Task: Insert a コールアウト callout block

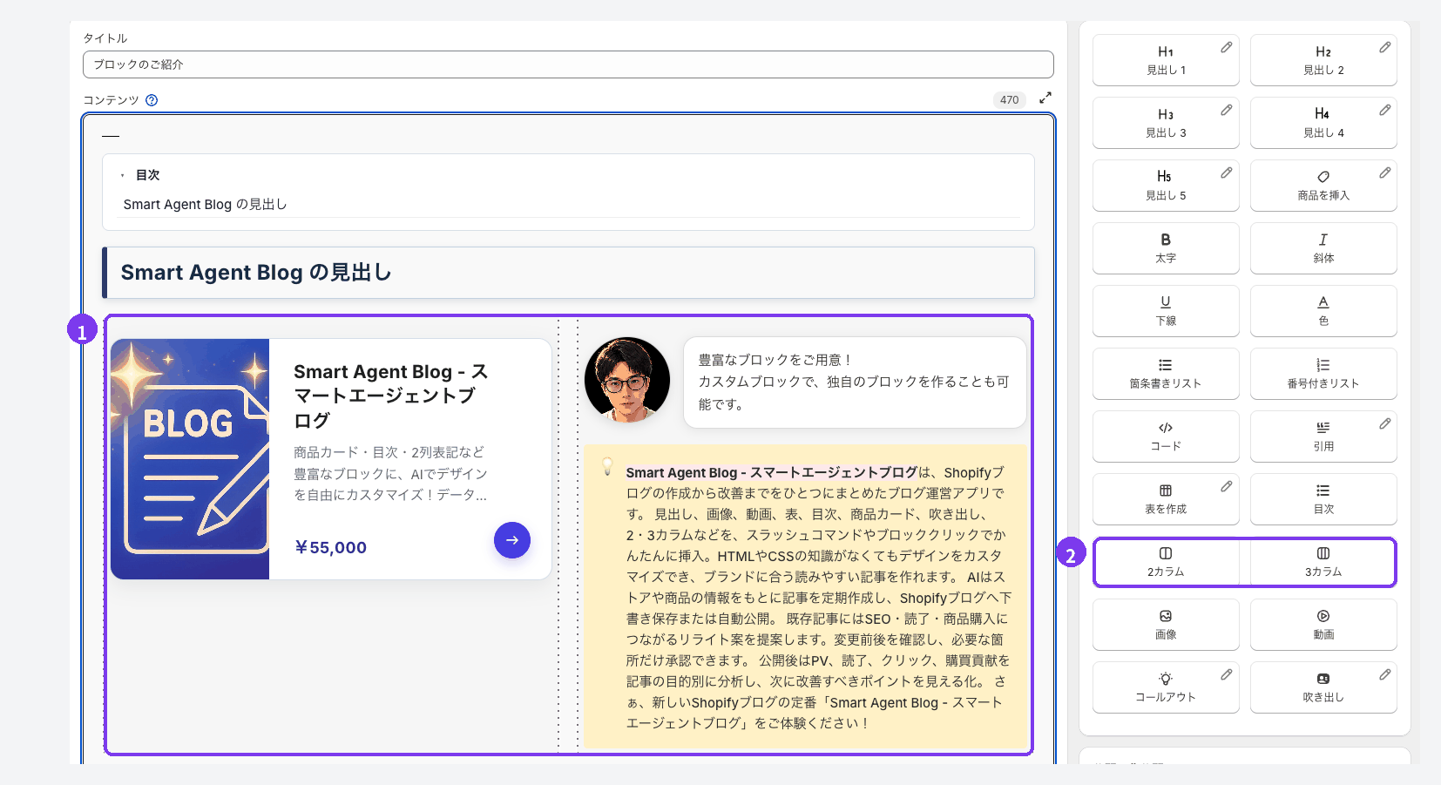Action: pyautogui.click(x=1166, y=687)
